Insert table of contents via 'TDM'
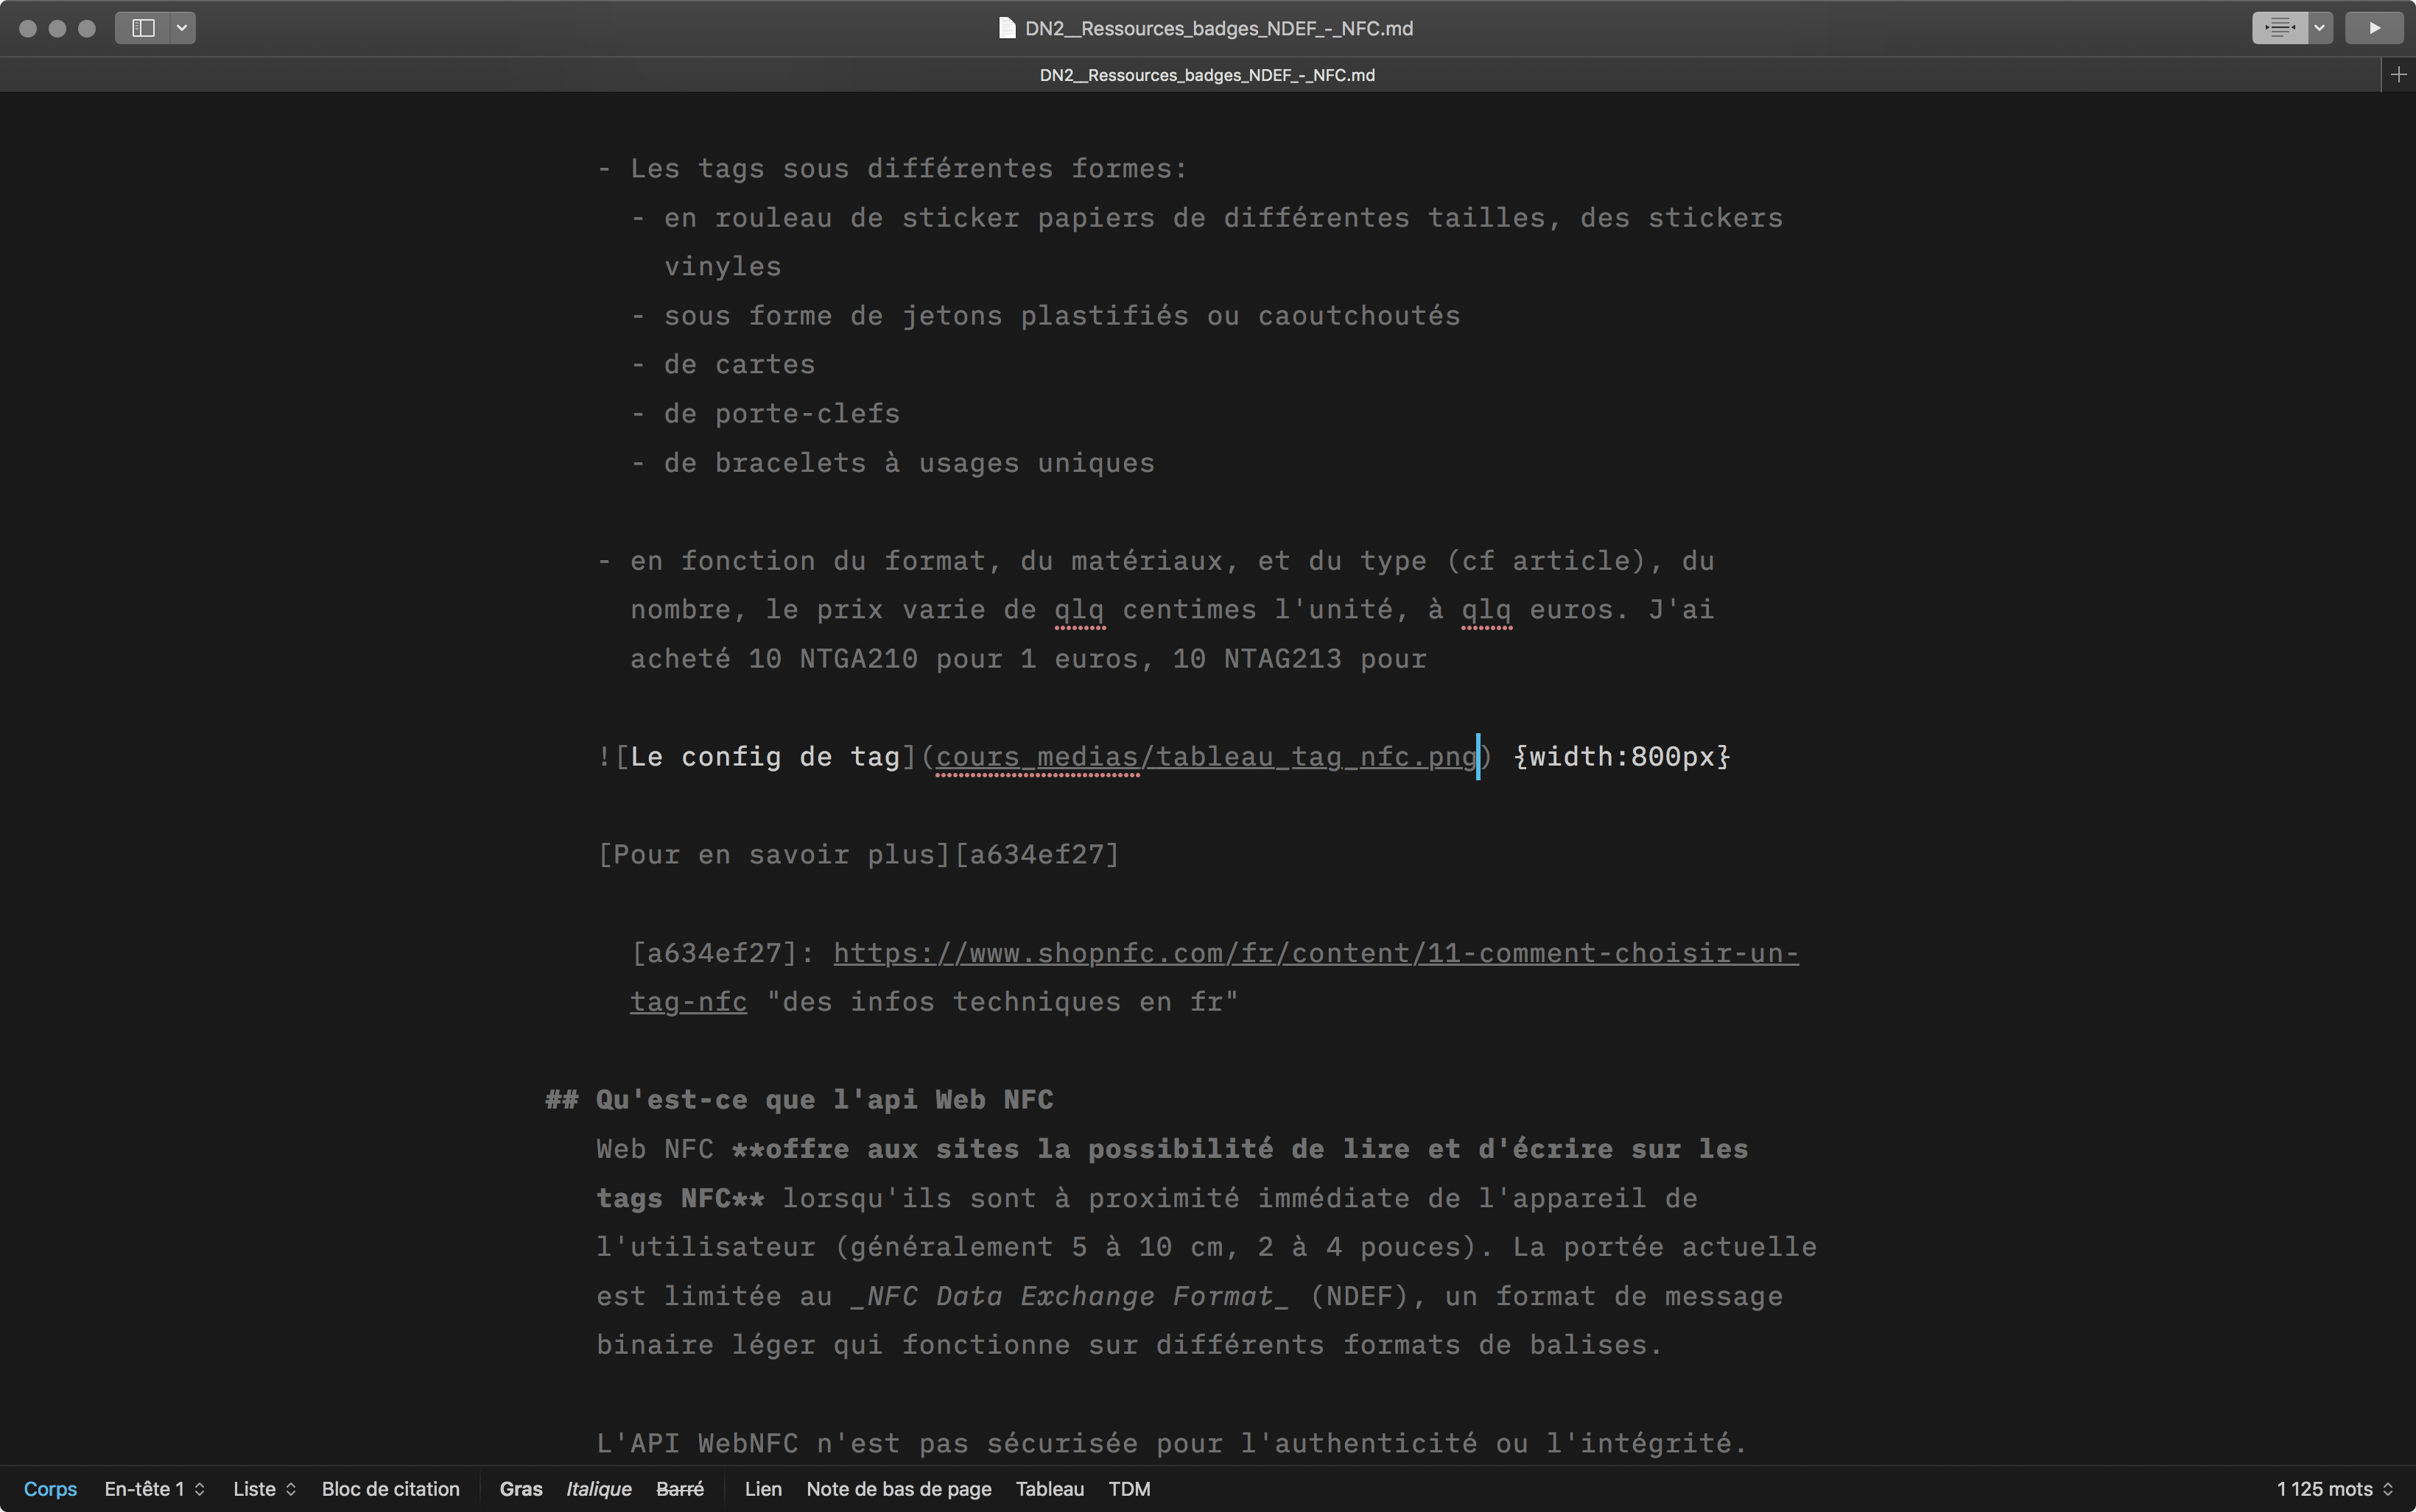The height and width of the screenshot is (1512, 2416). click(1129, 1488)
